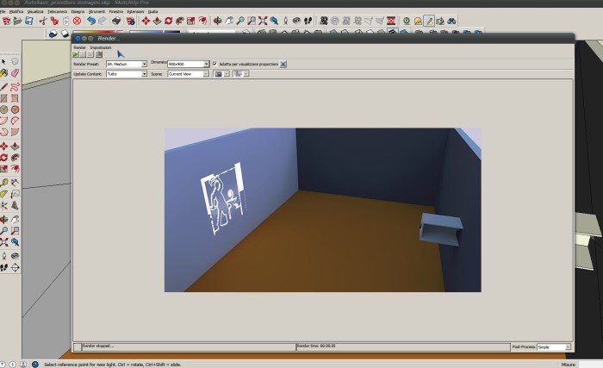Click the Redo arrow in top toolbar
603x368 pixels.
(x=103, y=21)
